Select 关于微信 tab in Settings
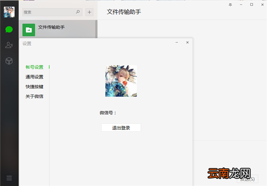Image resolution: width=267 pixels, height=186 pixels. point(34,97)
